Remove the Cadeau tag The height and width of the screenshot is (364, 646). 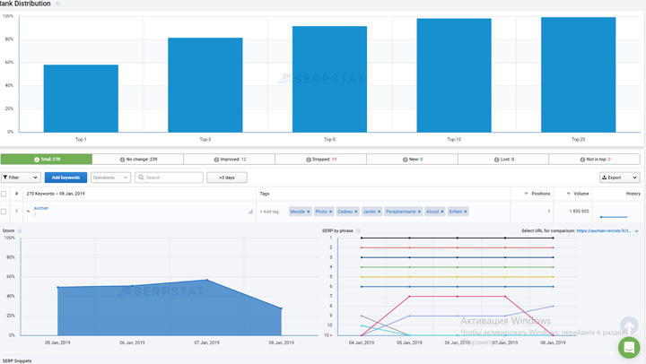[356, 212]
